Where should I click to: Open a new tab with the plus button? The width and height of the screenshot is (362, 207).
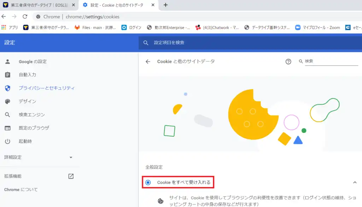(165, 5)
